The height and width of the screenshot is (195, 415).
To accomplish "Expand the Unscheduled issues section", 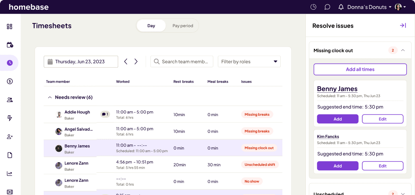I will [x=403, y=193].
